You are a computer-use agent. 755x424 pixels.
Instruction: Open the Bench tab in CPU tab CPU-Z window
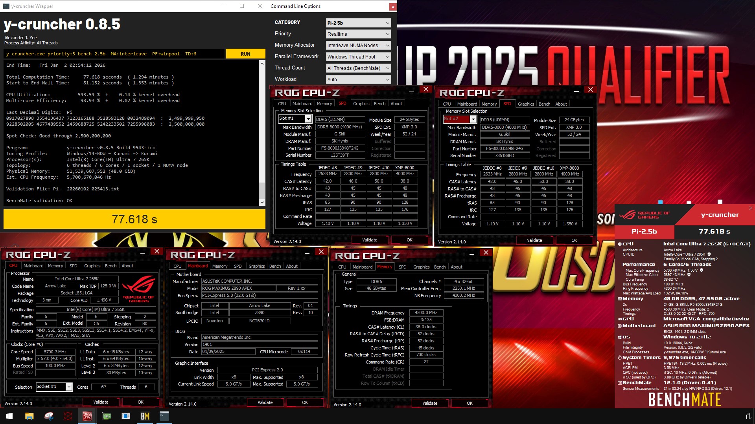[110, 266]
